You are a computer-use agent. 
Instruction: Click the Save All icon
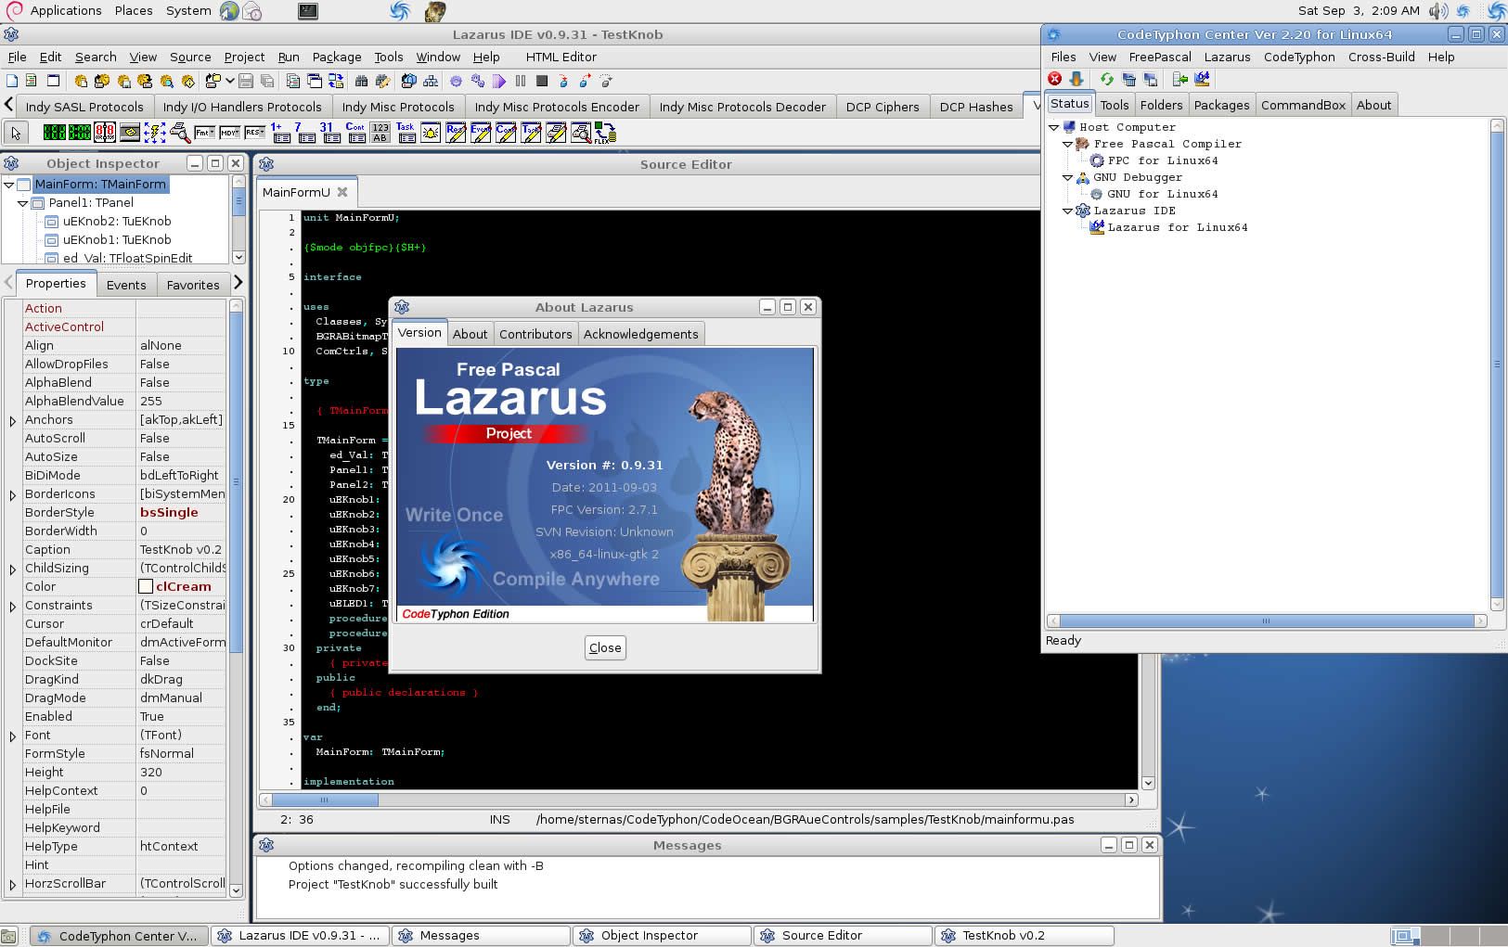[x=267, y=81]
